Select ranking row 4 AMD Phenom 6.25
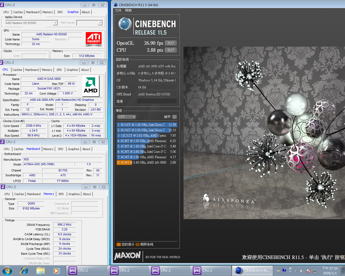The width and height of the screenshot is (345, 276). [x=147, y=141]
